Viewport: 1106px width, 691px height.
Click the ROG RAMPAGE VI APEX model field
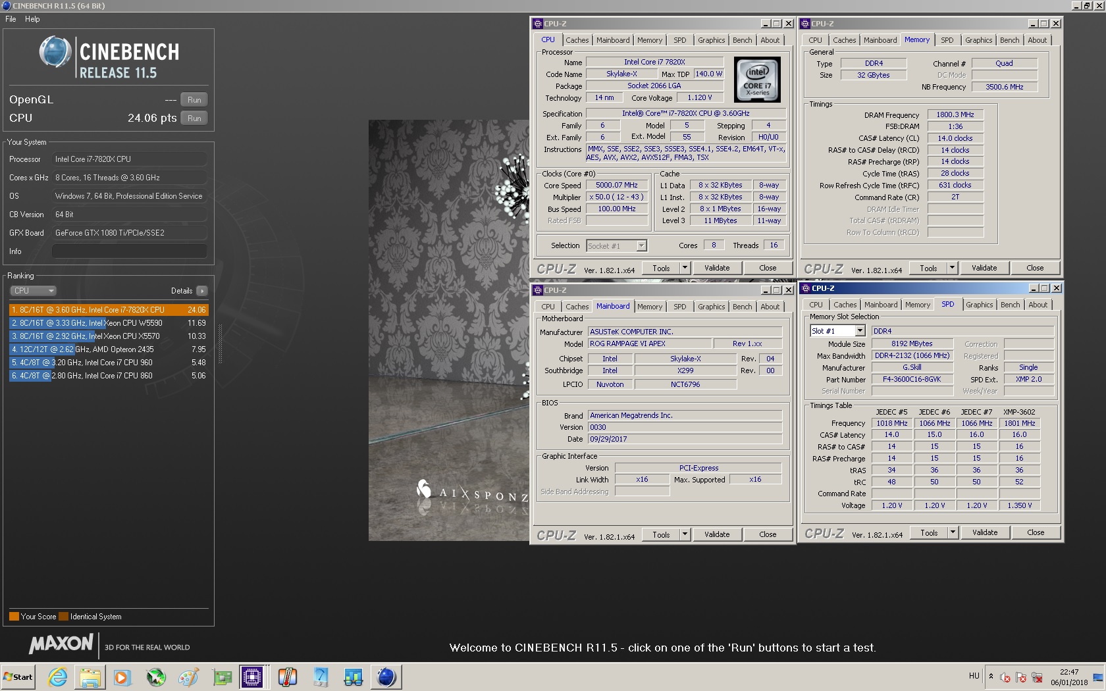[x=650, y=344]
